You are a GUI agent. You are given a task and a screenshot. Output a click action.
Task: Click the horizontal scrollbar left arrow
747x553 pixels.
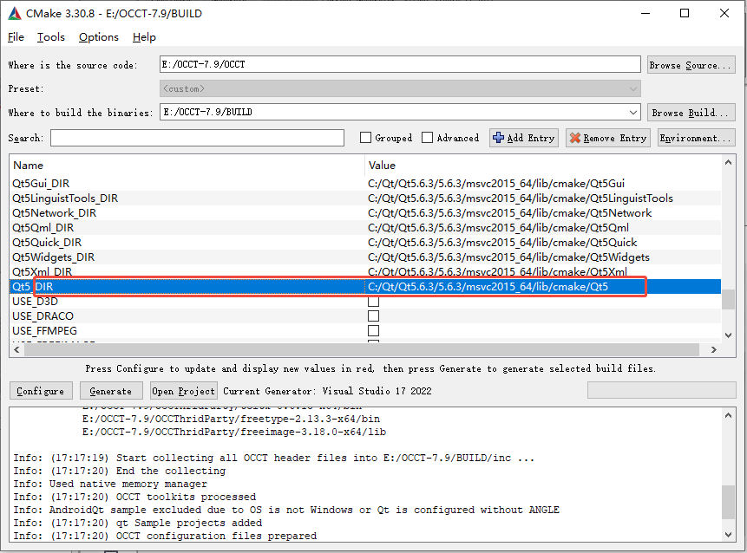[16, 350]
